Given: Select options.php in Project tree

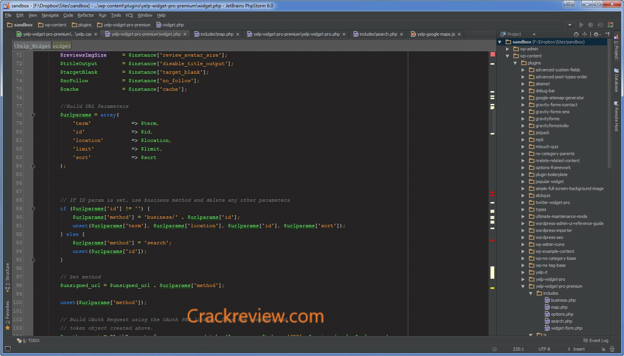Looking at the screenshot, I should click(x=559, y=314).
